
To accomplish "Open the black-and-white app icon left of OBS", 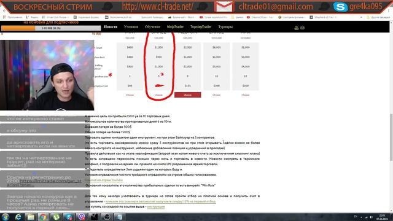I will click(94, 217).
